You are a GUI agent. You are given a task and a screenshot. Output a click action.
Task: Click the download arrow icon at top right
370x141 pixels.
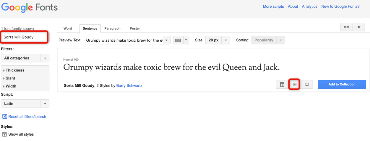(x=359, y=27)
